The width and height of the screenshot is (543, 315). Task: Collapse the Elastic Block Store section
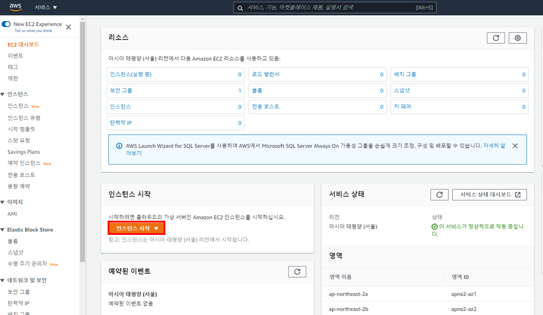point(2,230)
